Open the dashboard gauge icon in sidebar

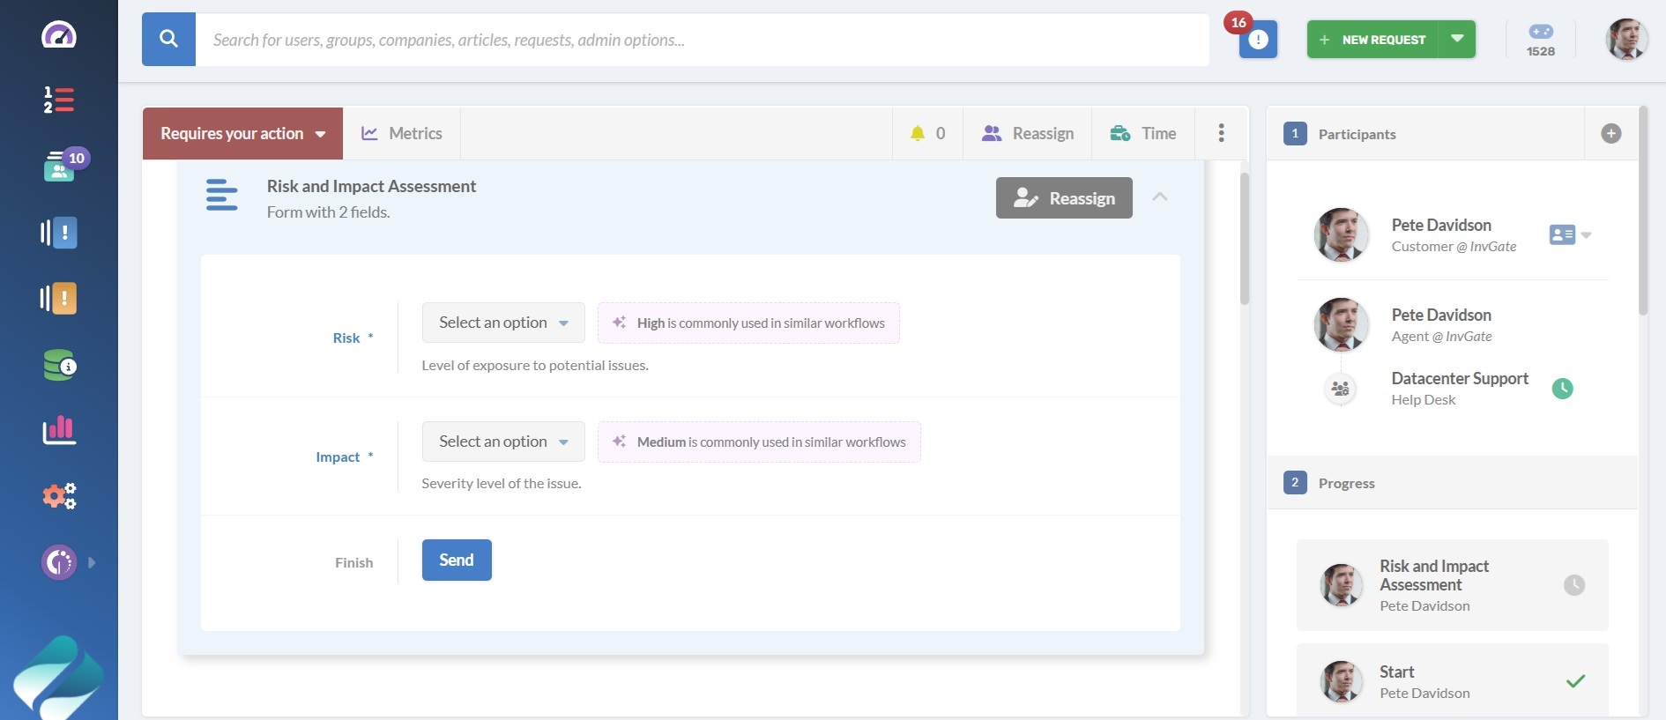[59, 35]
